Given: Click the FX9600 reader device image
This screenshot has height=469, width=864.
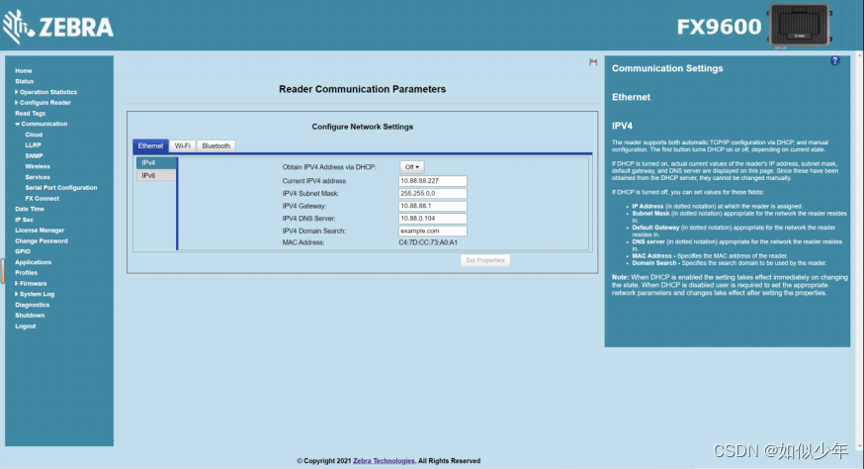Looking at the screenshot, I should tap(800, 26).
